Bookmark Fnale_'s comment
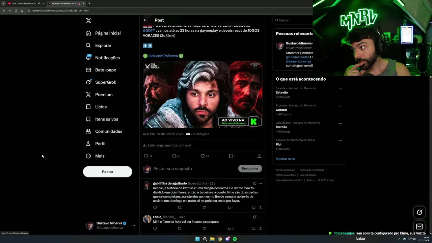 click(254, 228)
